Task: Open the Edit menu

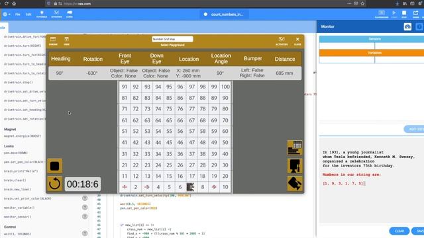Action: (x=28, y=15)
